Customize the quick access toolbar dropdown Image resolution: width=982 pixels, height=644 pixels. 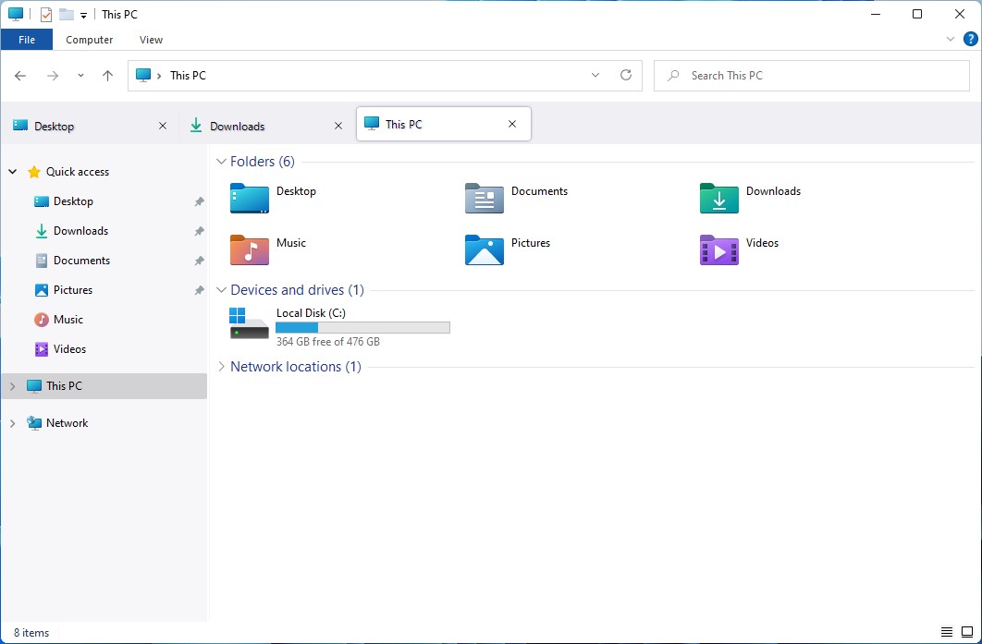[81, 14]
